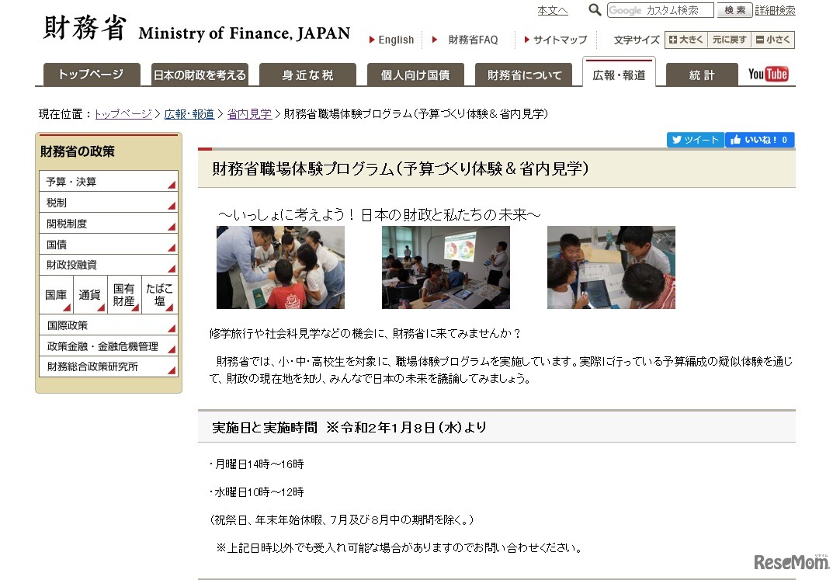Click the YouTube channel icon
Viewport: 840px width, 580px height.
point(768,74)
